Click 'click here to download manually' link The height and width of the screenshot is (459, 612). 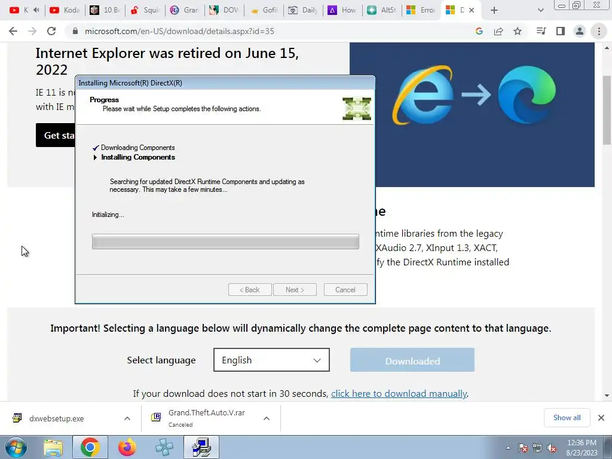click(x=399, y=393)
